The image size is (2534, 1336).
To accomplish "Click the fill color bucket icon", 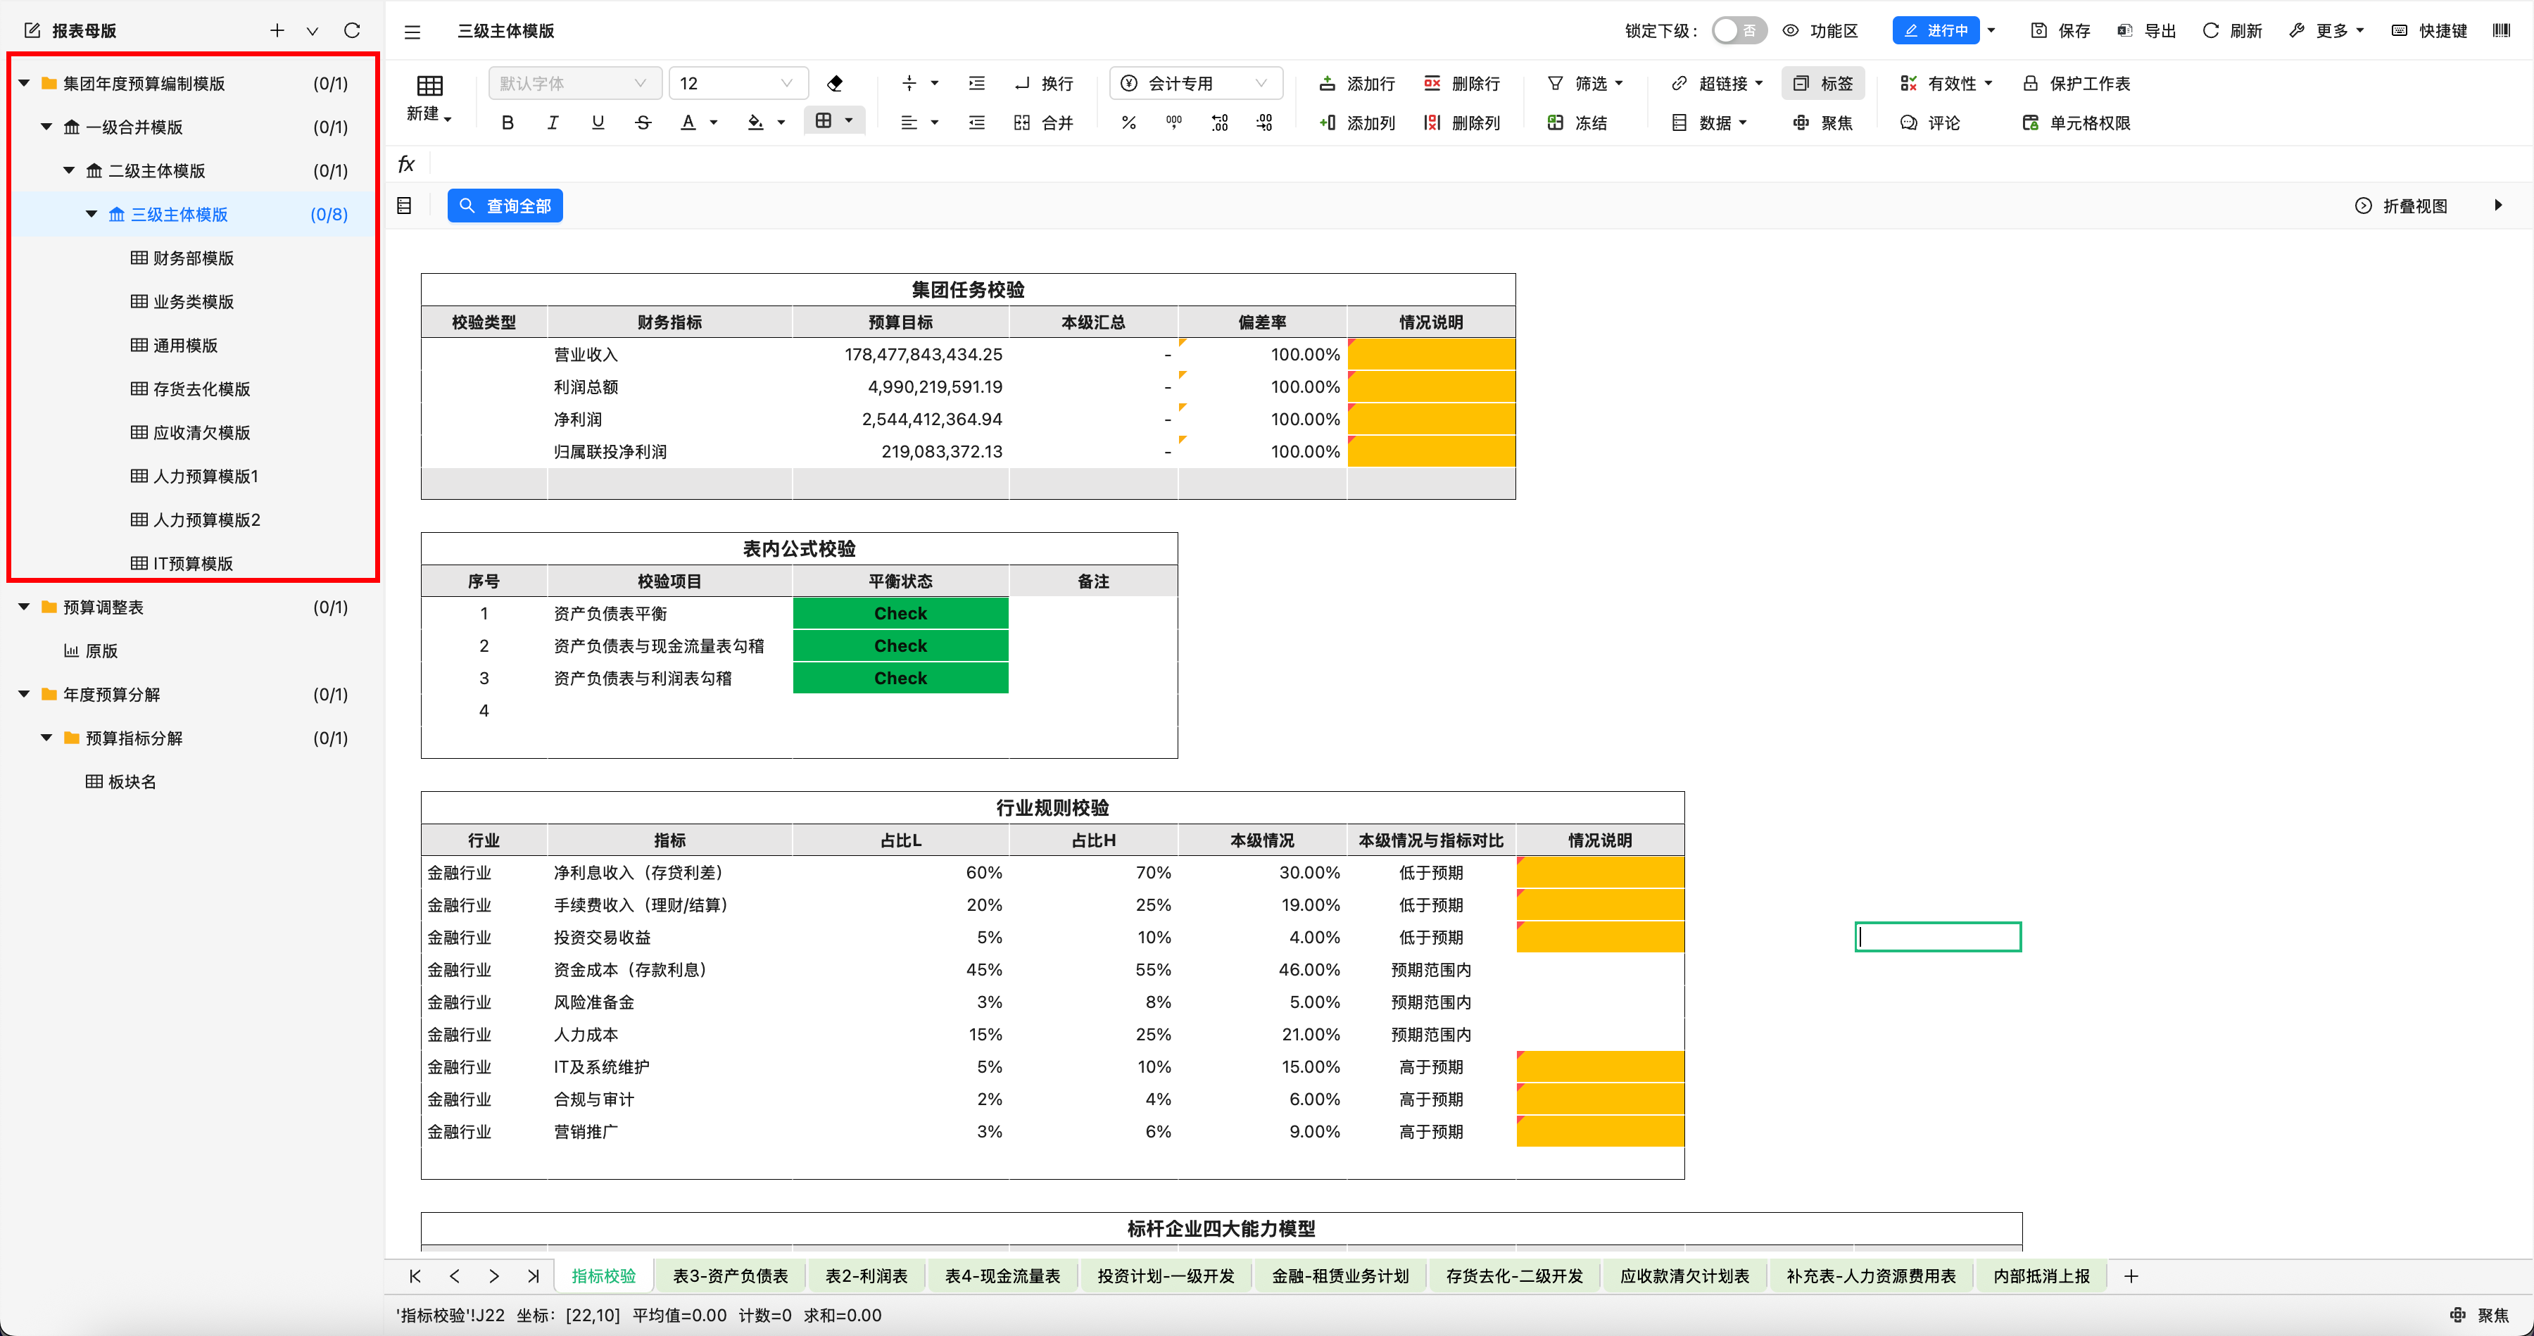I will (x=755, y=123).
